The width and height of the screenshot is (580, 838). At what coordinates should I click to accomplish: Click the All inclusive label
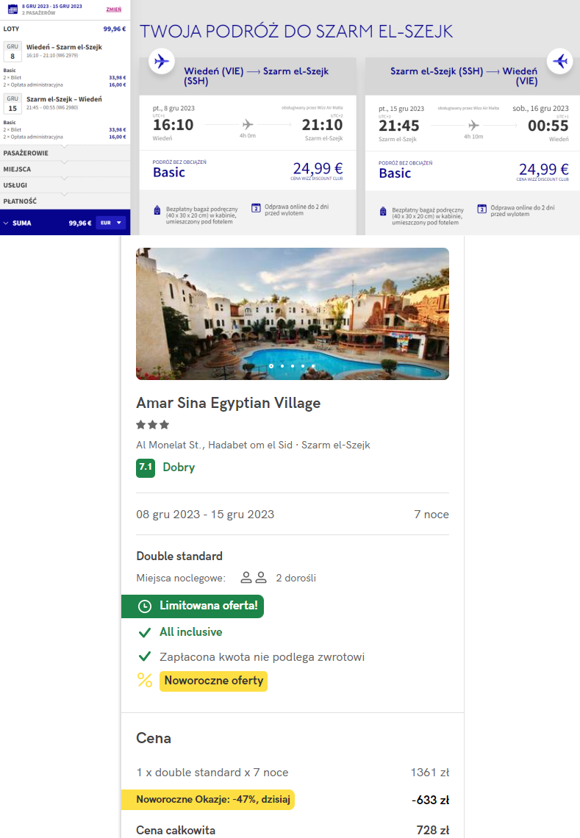[191, 631]
